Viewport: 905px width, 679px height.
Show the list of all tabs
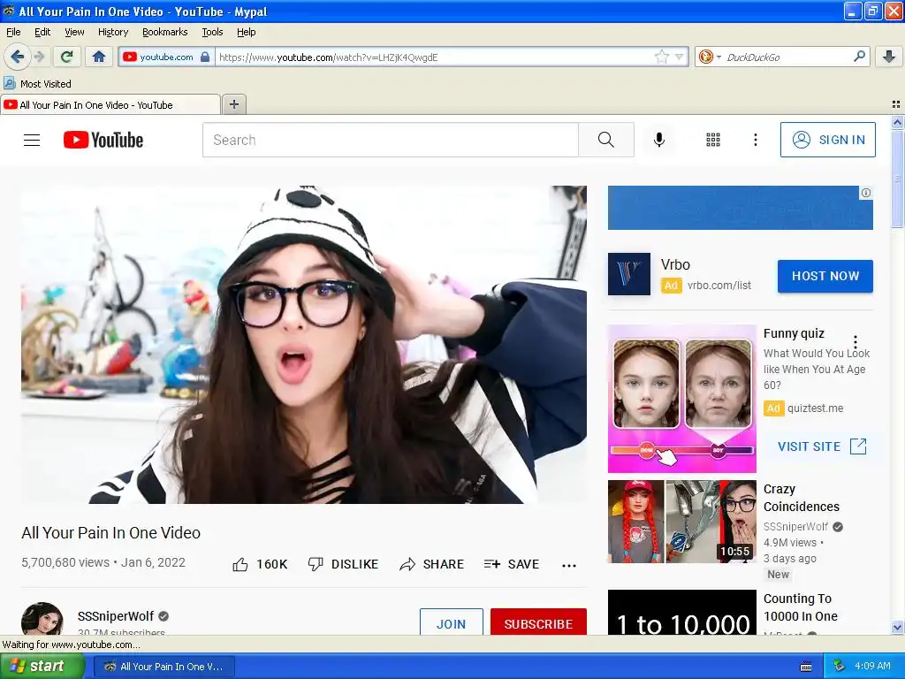click(896, 104)
